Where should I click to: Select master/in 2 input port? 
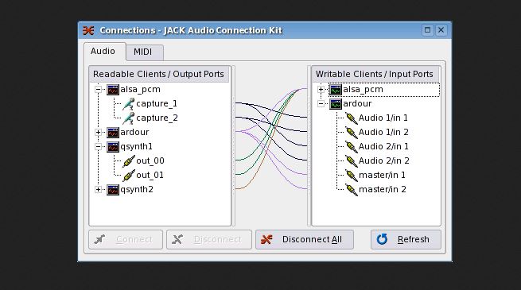click(x=383, y=189)
